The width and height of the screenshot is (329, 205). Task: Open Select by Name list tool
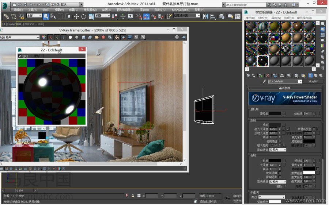[53, 16]
